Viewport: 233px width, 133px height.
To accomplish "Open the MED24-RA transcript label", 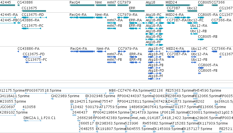I will coord(175,15).
